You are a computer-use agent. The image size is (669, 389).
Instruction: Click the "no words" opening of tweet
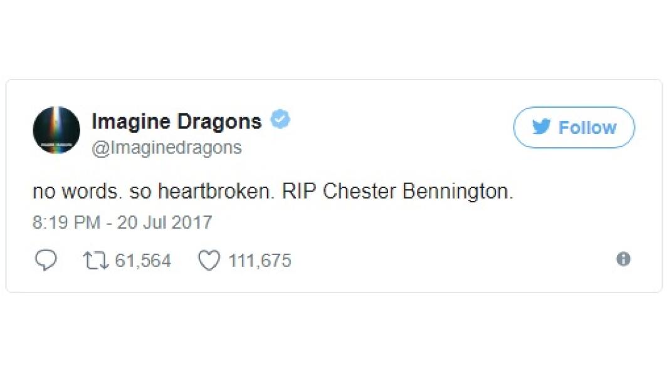point(75,192)
